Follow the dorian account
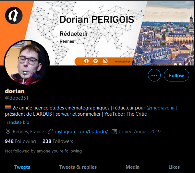The width and height of the screenshot is (195, 173). 177,75
